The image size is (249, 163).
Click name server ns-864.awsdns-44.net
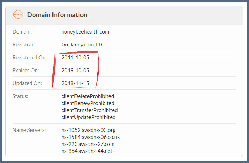pyautogui.click(x=87, y=151)
